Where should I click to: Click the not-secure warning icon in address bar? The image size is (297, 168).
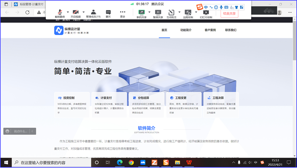point(39,12)
